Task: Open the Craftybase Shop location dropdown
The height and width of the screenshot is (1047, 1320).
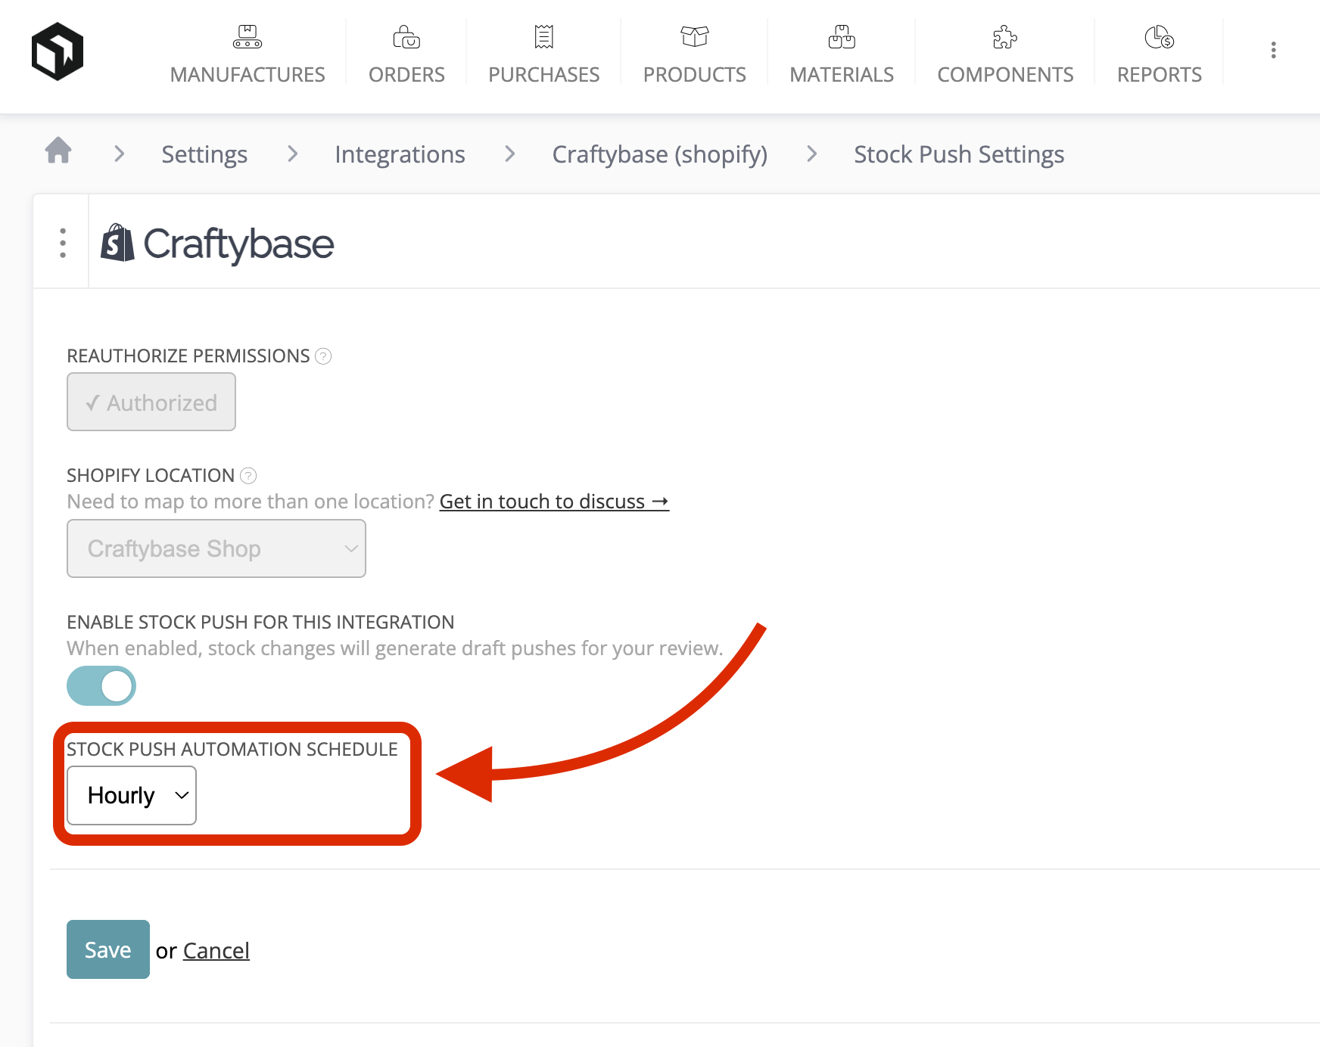Action: tap(216, 548)
